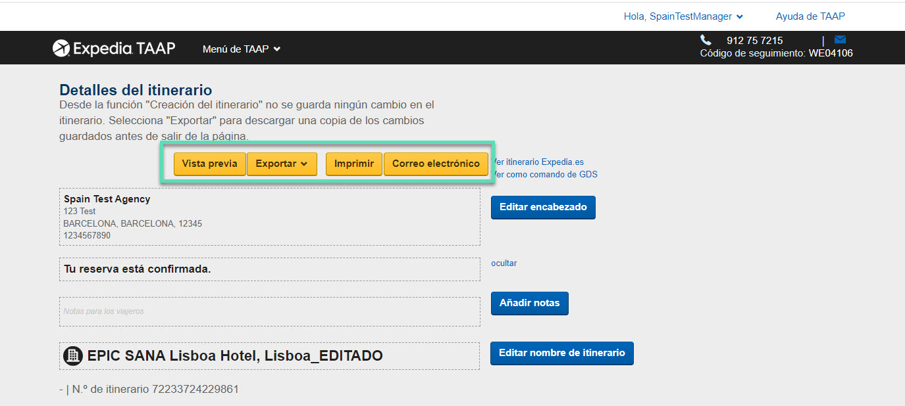Viewport: 905px width, 406px height.
Task: Click the Spain Test Agency name
Action: [107, 198]
